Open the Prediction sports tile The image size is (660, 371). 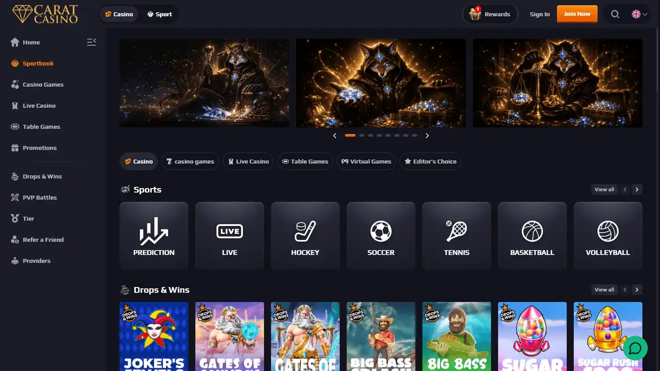click(154, 236)
